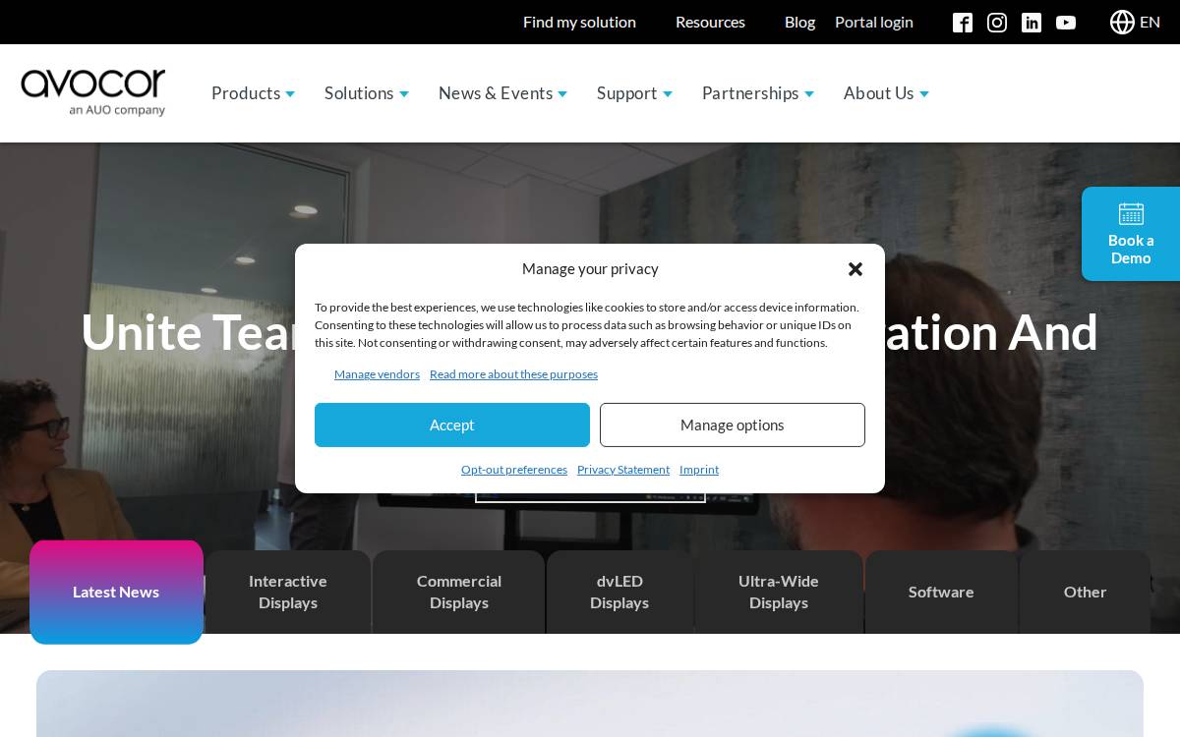The image size is (1180, 737).
Task: Open Read more about these purposes
Action: click(513, 374)
